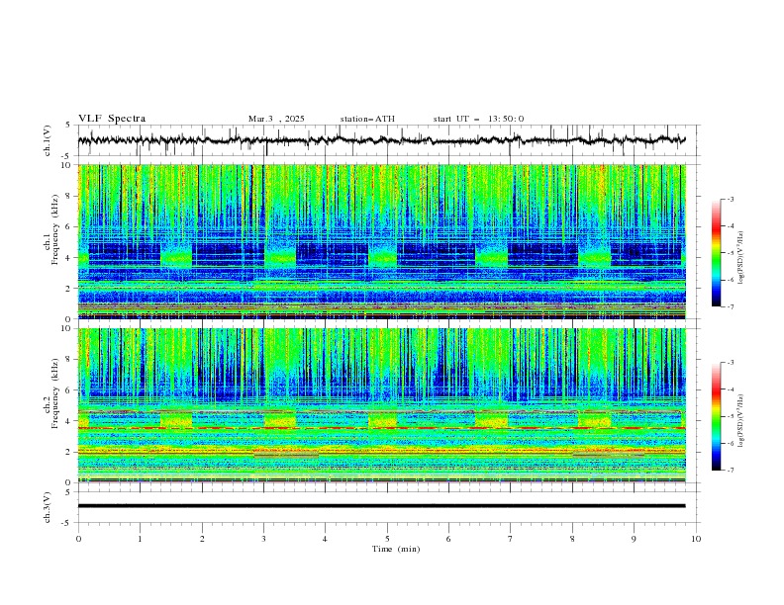Click the ch.1 "Frequency (kHz)" axis label
This screenshot has width=784, height=605.
tap(57, 229)
